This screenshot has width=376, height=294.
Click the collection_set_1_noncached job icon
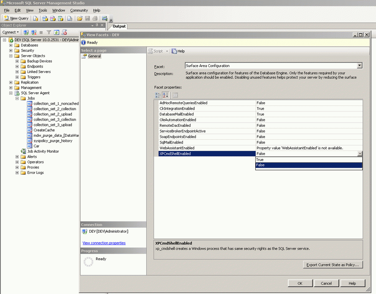pyautogui.click(x=30, y=103)
